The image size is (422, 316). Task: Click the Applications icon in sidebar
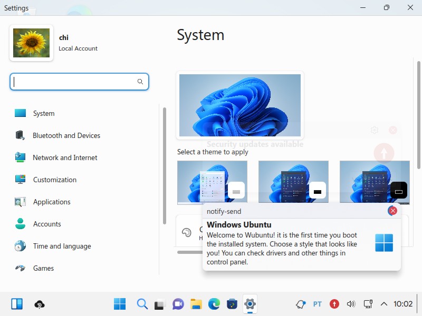(x=20, y=202)
